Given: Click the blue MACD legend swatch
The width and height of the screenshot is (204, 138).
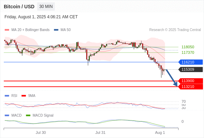Looking at the screenshot, I should click(7, 116).
